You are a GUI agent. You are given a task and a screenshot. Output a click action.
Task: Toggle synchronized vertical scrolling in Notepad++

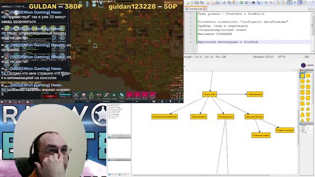coord(278,2)
